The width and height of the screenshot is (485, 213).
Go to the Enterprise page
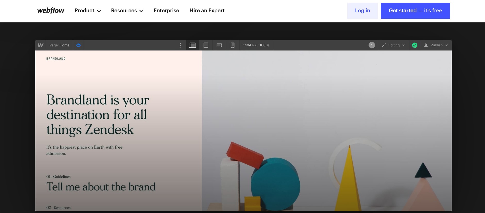166,11
